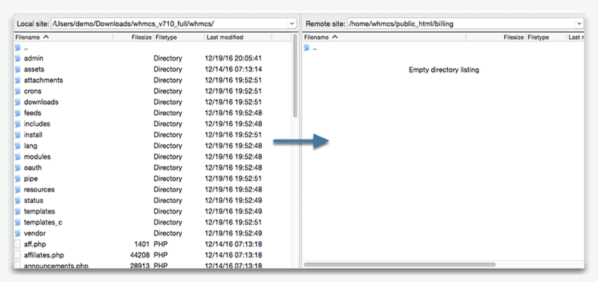Image resolution: width=598 pixels, height=282 pixels.
Task: Open the Remote site path dropdown
Action: point(579,23)
